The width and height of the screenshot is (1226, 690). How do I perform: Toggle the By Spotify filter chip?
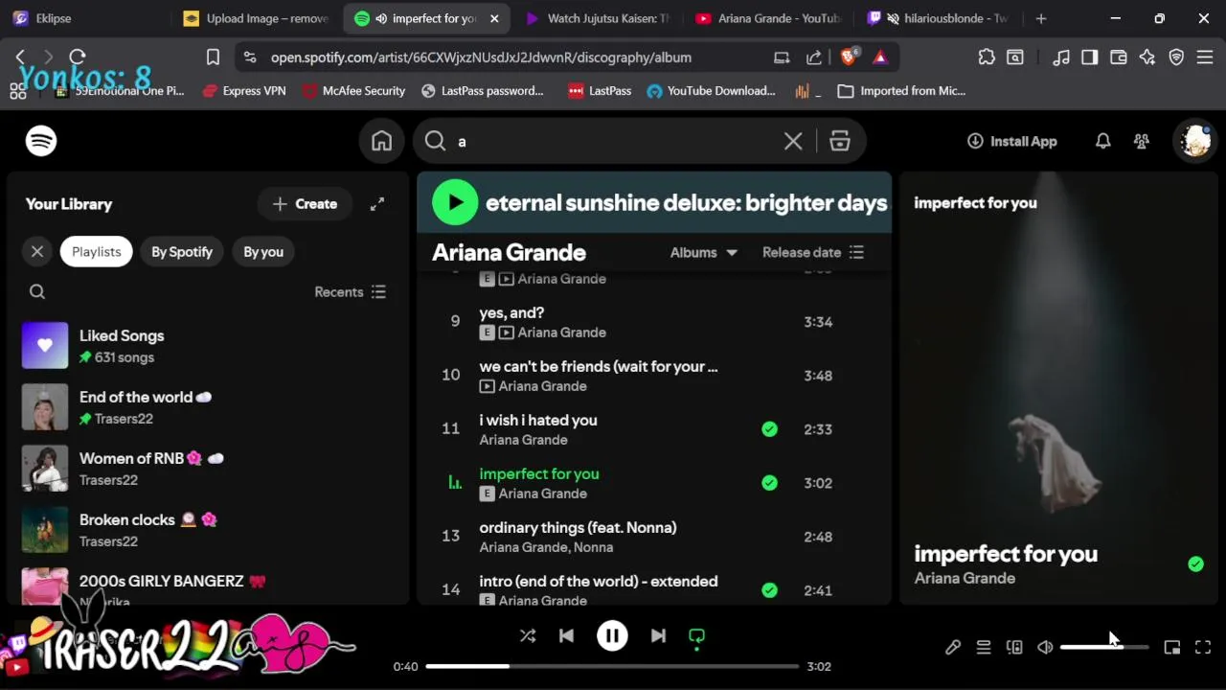(182, 251)
